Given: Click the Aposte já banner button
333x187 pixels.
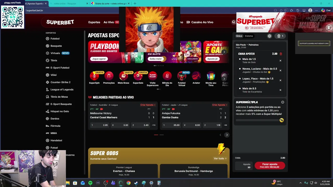Looking at the screenshot, I should click(213, 59).
